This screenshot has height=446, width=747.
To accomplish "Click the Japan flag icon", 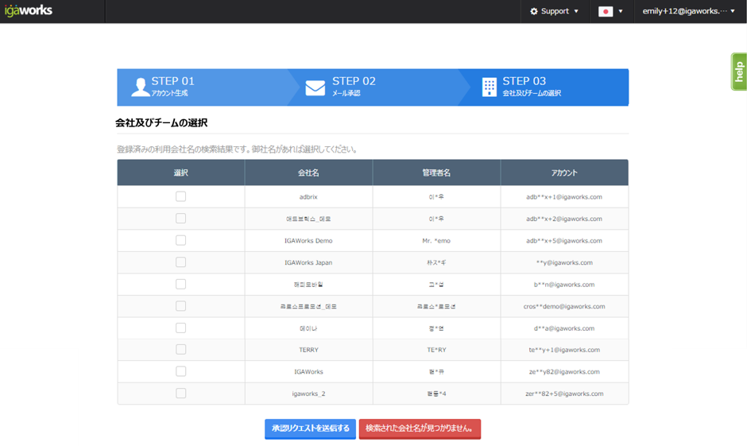I will tap(606, 11).
